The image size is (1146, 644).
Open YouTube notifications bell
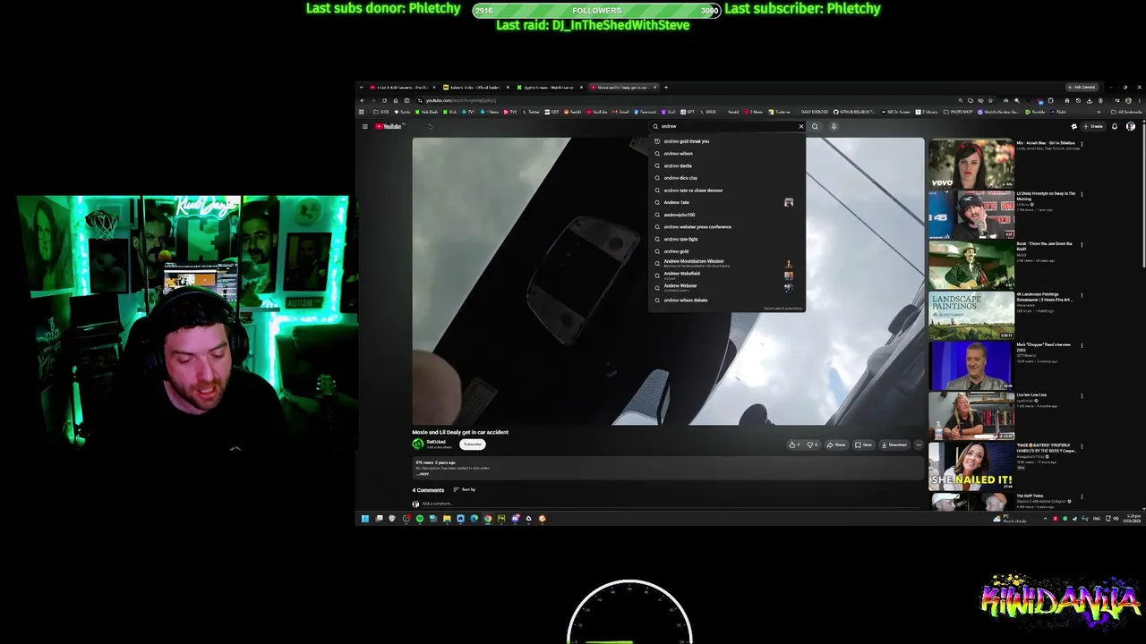1115,126
